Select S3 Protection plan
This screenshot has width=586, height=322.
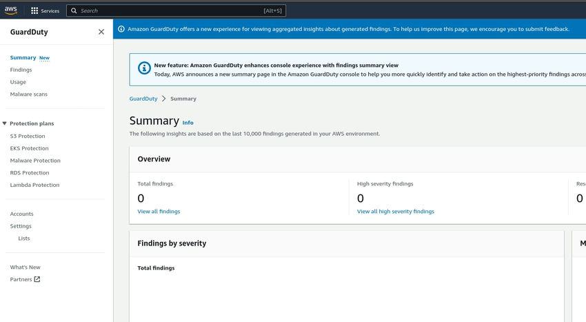pyautogui.click(x=28, y=136)
